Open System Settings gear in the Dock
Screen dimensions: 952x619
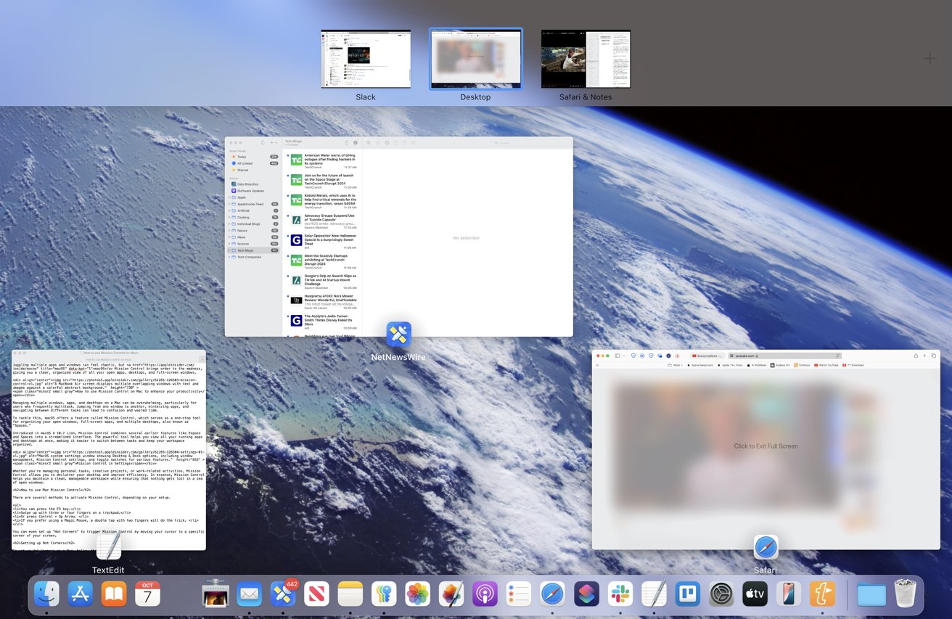coord(721,594)
